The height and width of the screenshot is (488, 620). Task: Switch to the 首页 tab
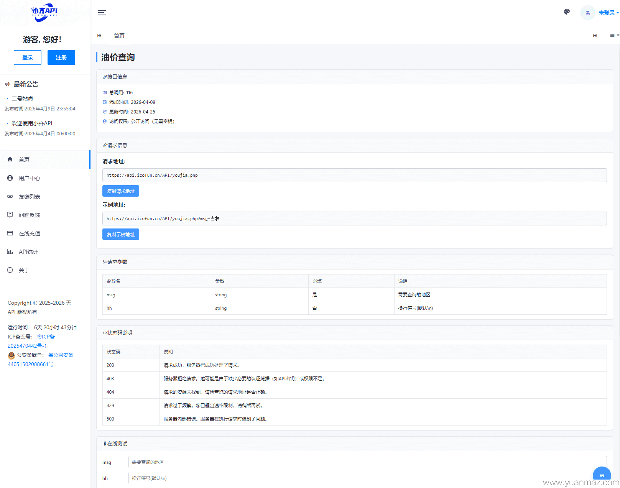119,36
